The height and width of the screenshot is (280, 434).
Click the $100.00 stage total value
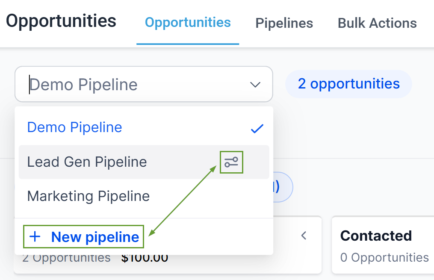pos(145,258)
